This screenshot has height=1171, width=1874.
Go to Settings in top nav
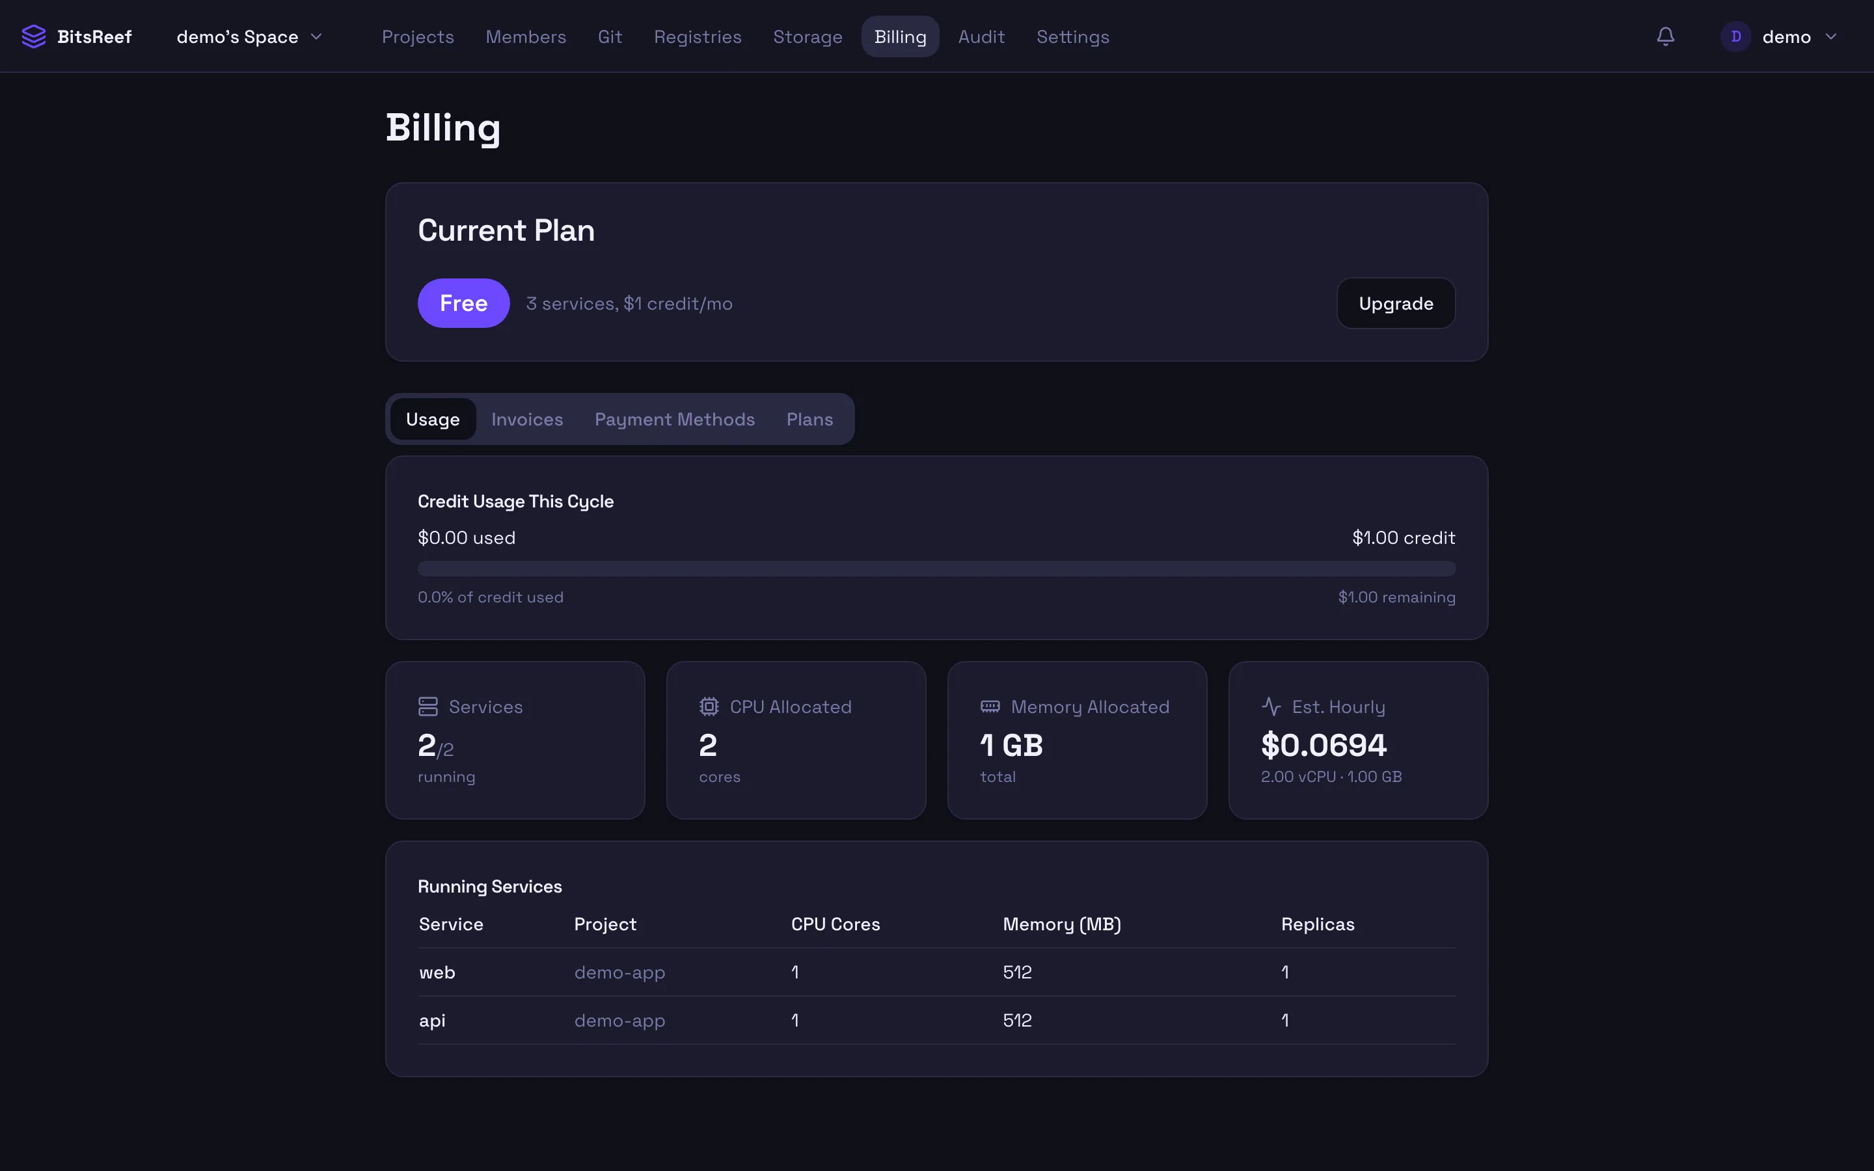coord(1072,36)
